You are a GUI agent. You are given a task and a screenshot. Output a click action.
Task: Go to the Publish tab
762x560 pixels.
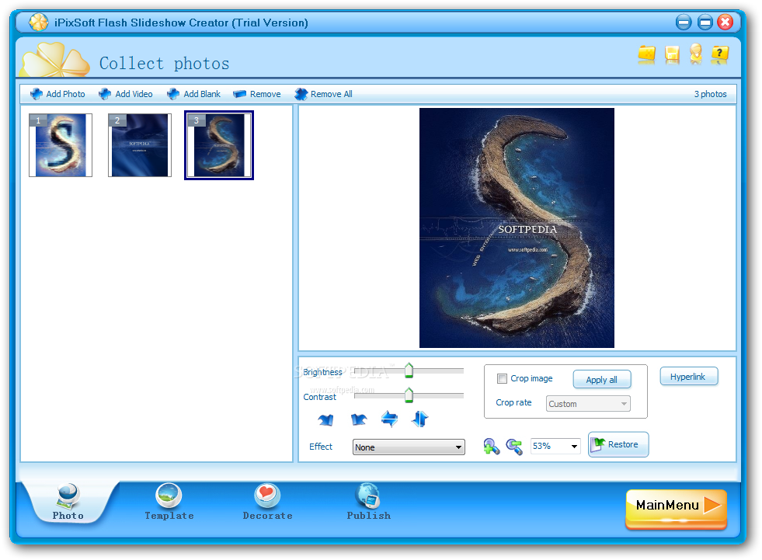pyautogui.click(x=368, y=503)
